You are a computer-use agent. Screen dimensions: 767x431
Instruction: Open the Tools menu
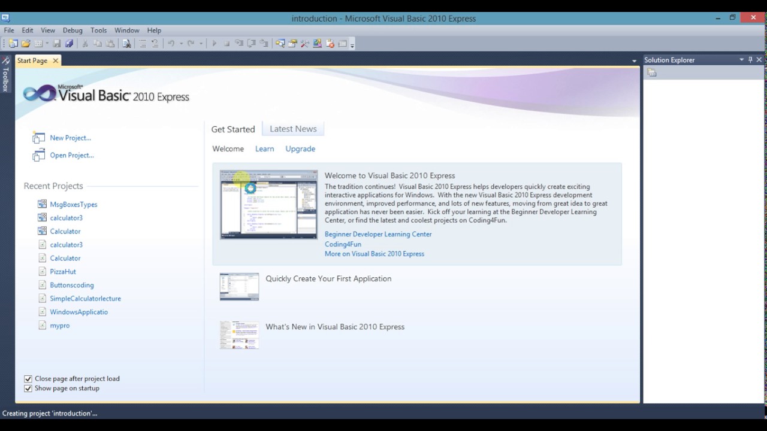(99, 30)
